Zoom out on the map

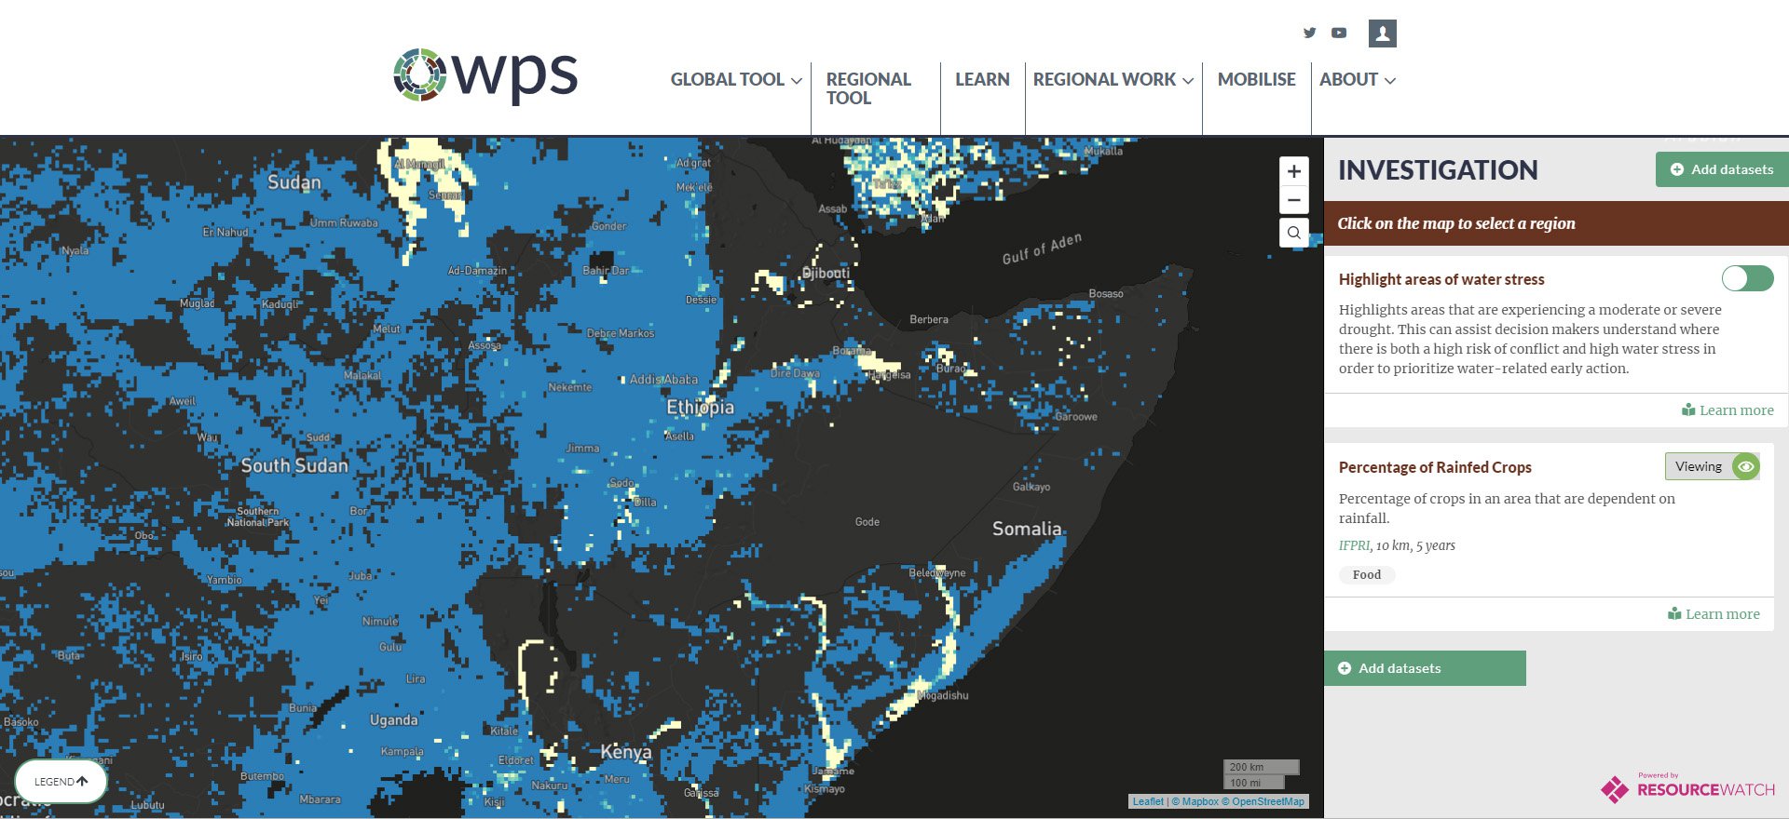(x=1293, y=200)
